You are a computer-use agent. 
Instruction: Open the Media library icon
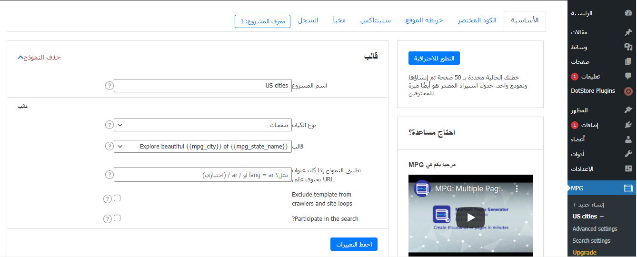(x=628, y=47)
